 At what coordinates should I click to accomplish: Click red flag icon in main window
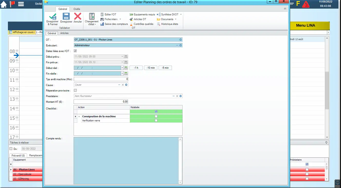[12, 4]
